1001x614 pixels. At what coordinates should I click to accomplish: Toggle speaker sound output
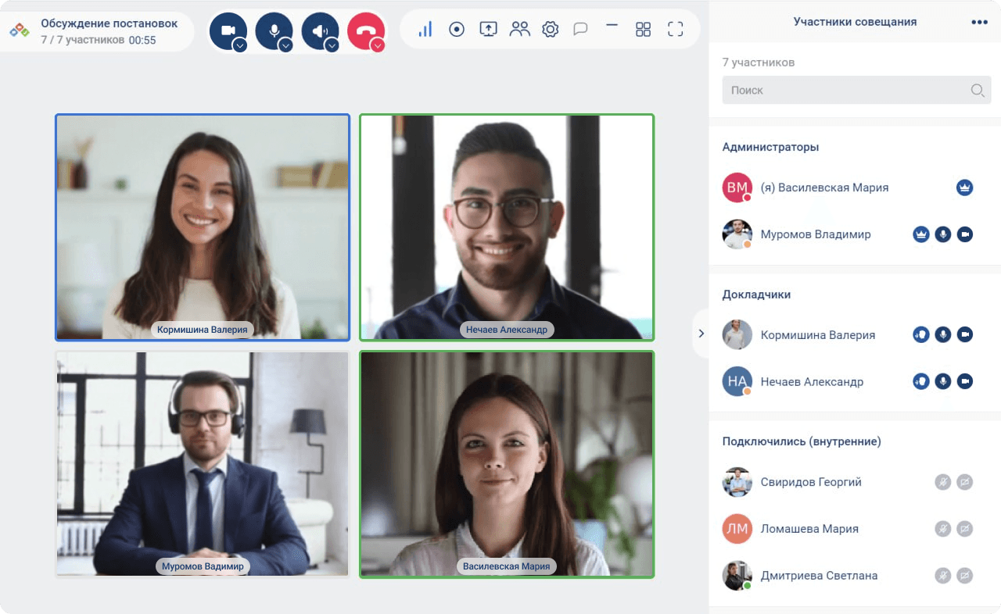[319, 30]
